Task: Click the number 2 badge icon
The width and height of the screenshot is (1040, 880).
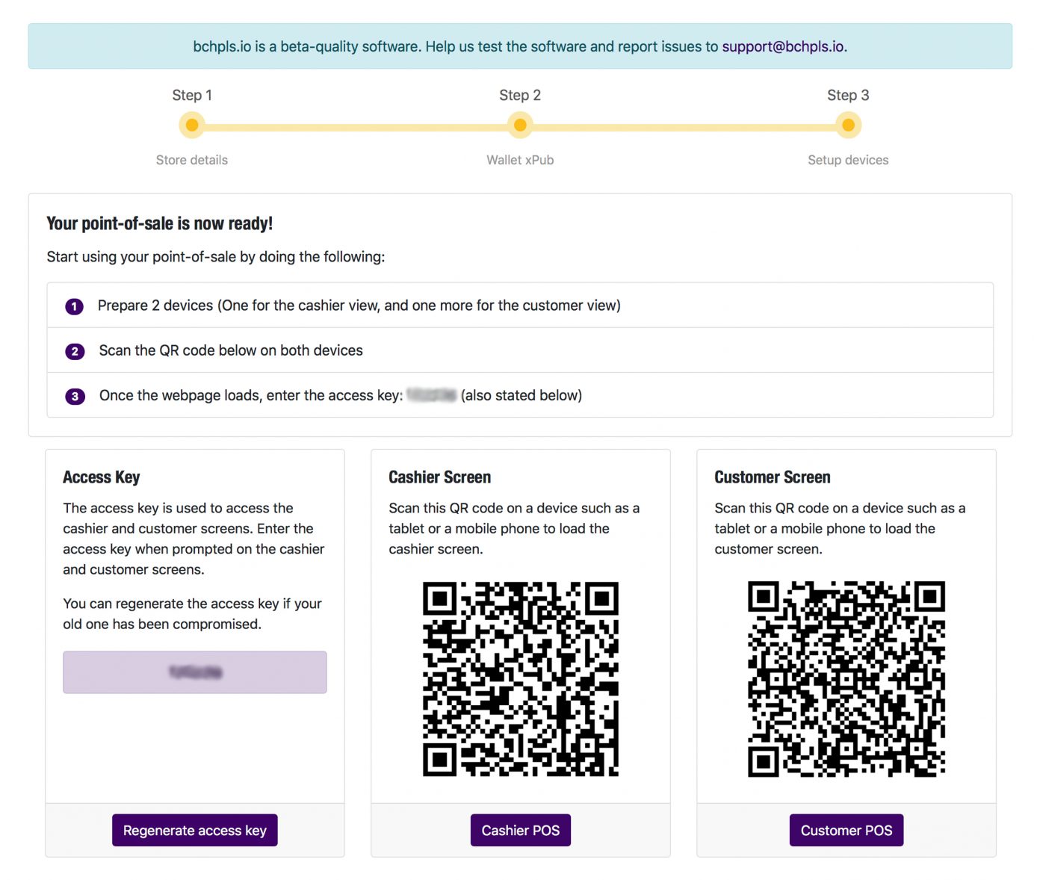Action: [75, 351]
